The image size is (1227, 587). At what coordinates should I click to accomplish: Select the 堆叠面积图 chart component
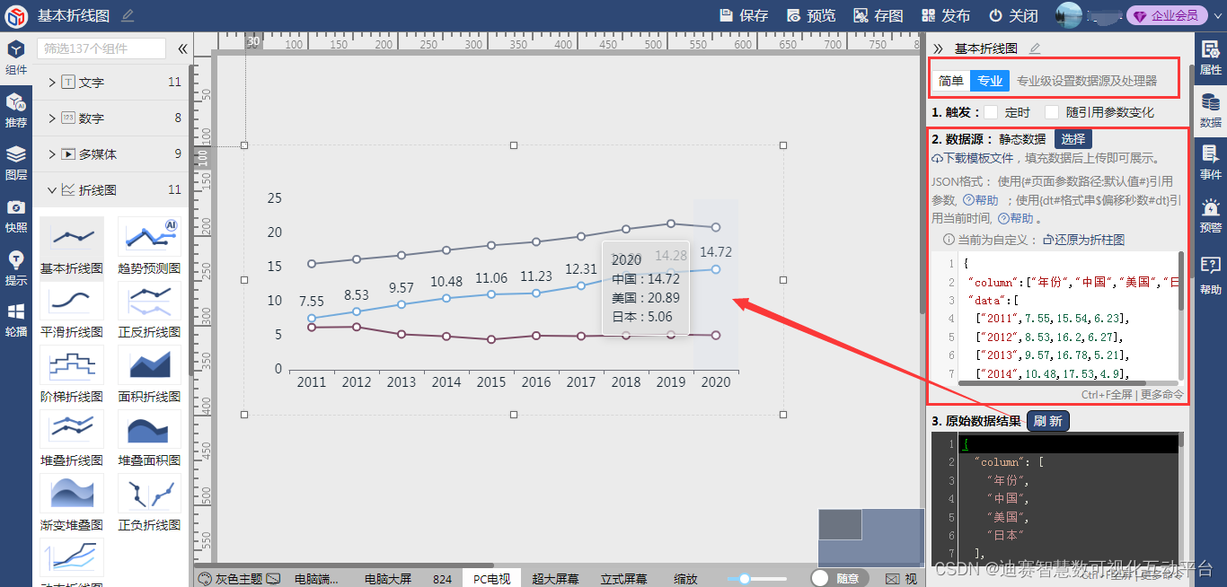[149, 438]
